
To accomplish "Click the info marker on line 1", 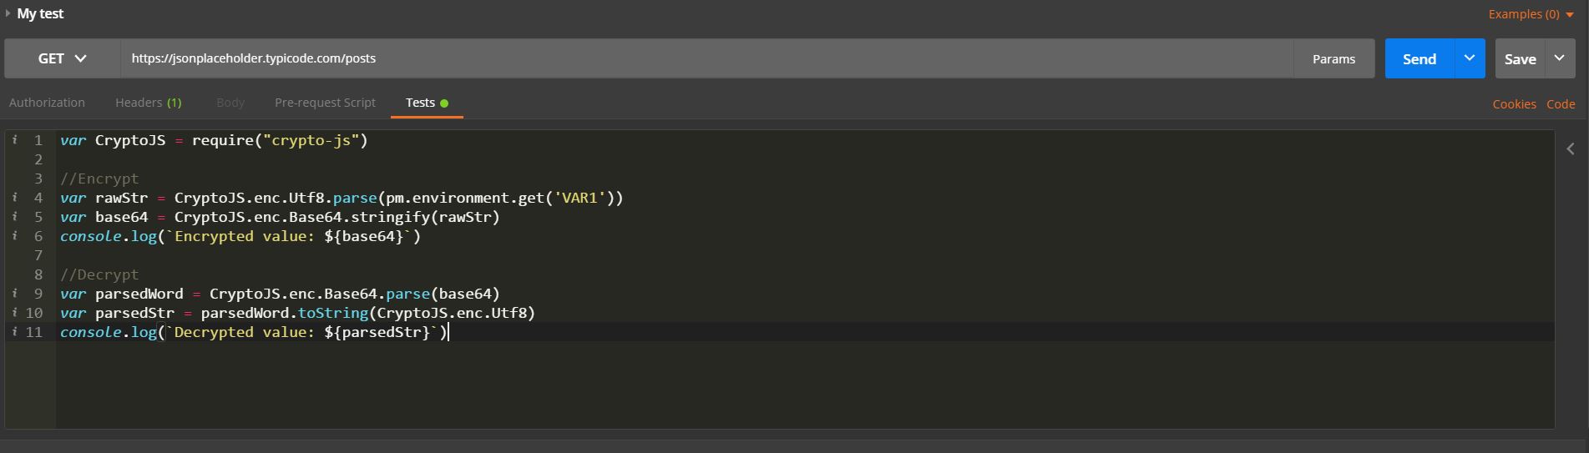I will coord(14,139).
